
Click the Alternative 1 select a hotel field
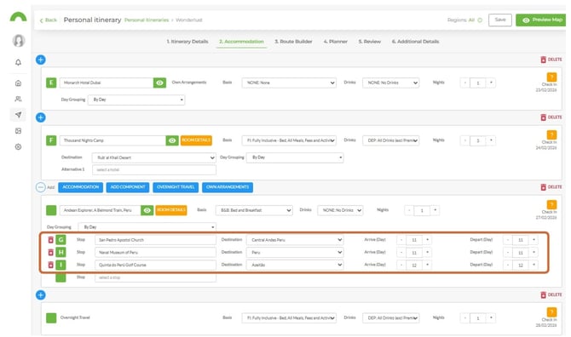pos(153,169)
